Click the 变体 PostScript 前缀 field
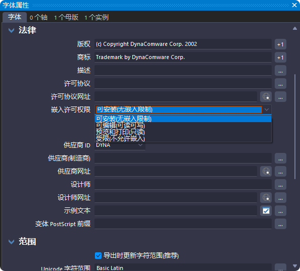300x271 pixels. coord(183,224)
